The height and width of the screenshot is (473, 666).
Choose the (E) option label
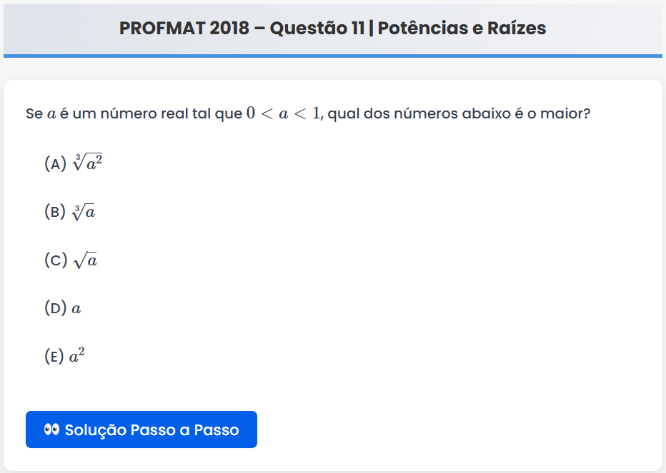[x=54, y=357]
